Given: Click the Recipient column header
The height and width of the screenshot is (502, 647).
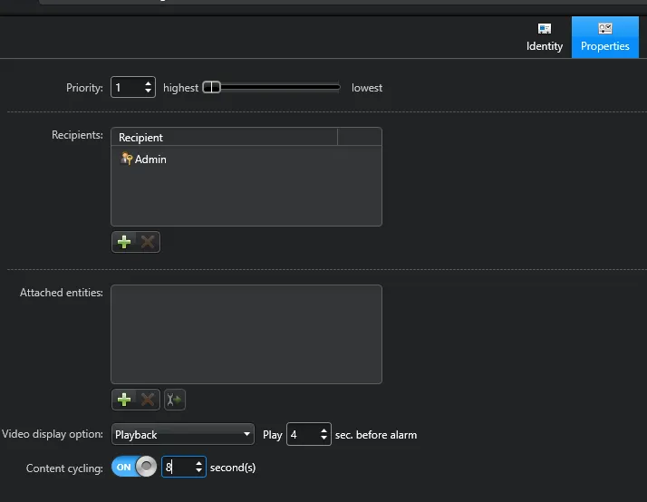Looking at the screenshot, I should 224,138.
